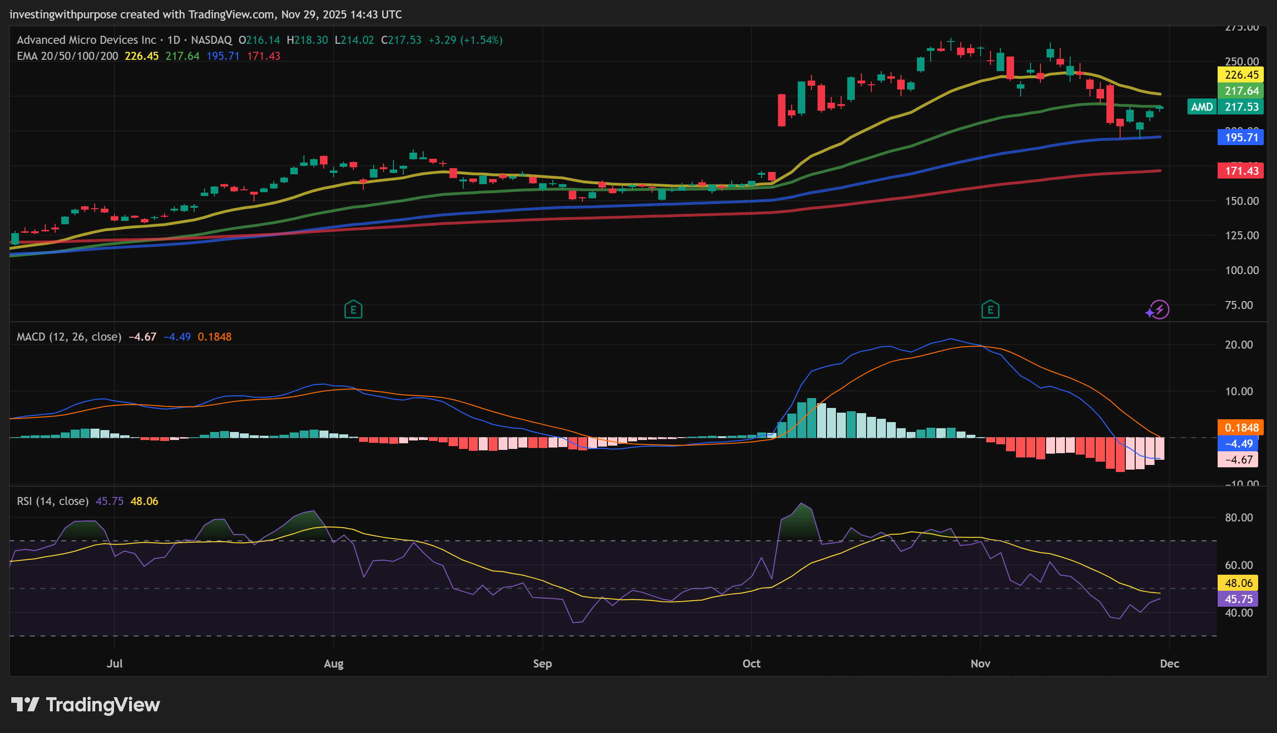Click the purple lightning bolt icon
This screenshot has height=733, width=1277.
point(1159,309)
